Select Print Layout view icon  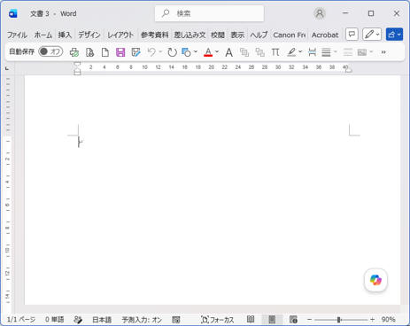click(x=272, y=319)
